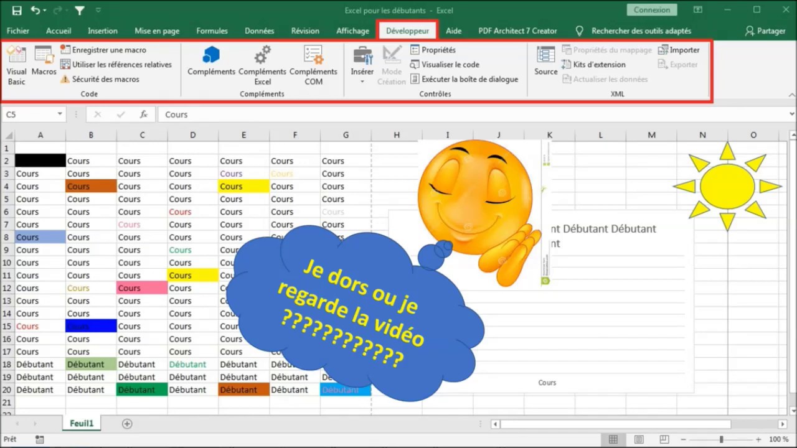
Task: Click the yellow sun shape
Action: [727, 186]
